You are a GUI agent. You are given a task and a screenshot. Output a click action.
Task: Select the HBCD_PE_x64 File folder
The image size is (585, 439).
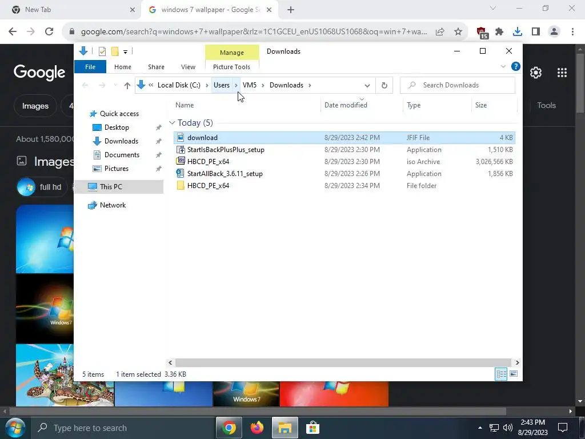point(344,186)
